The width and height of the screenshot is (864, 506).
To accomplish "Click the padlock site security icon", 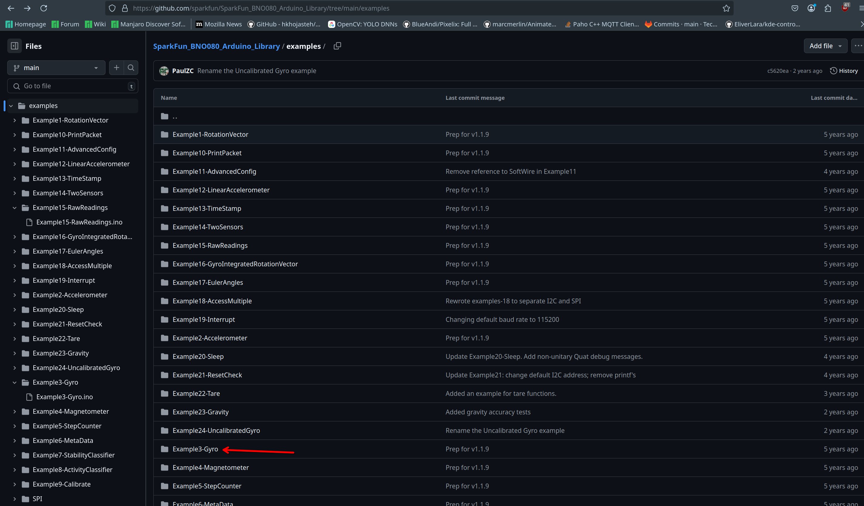I will [125, 8].
